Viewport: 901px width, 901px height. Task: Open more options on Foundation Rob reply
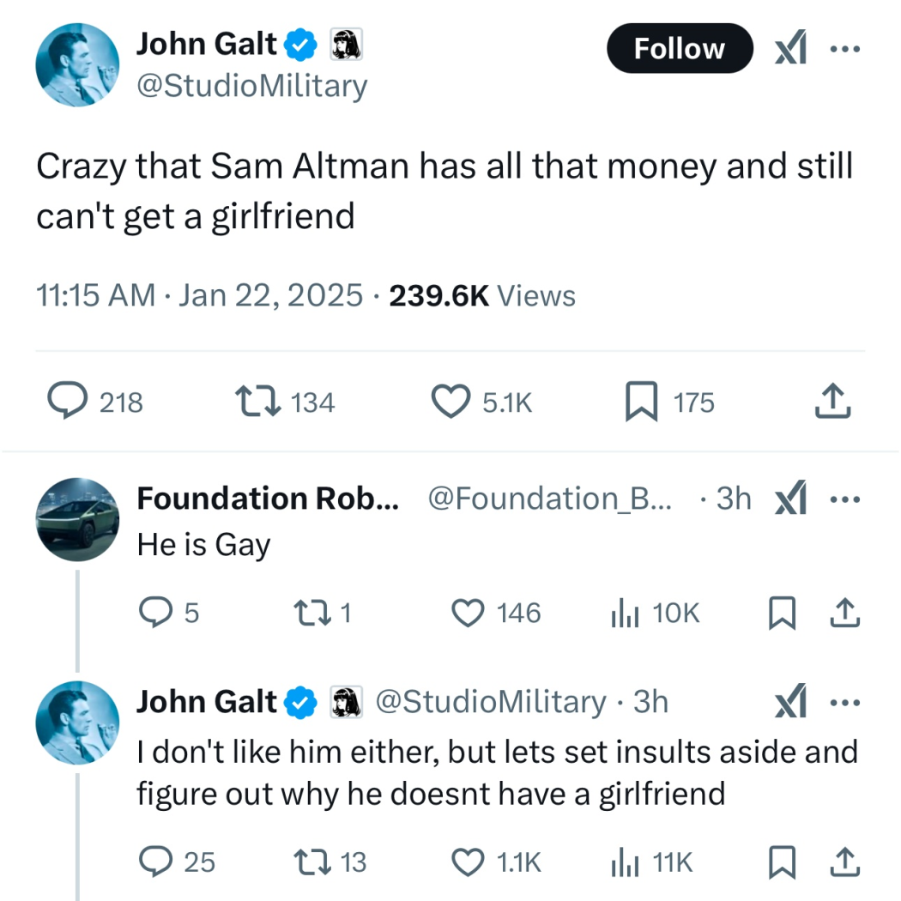844,499
